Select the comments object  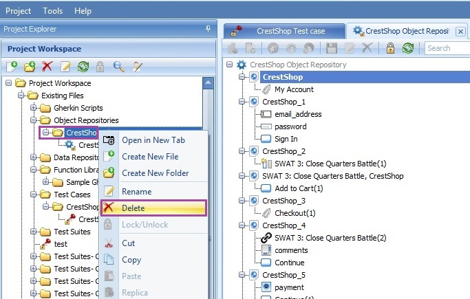point(291,250)
